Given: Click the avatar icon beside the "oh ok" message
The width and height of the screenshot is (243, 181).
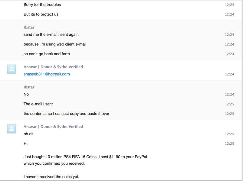Looking at the screenshot, I should click(x=11, y=129).
